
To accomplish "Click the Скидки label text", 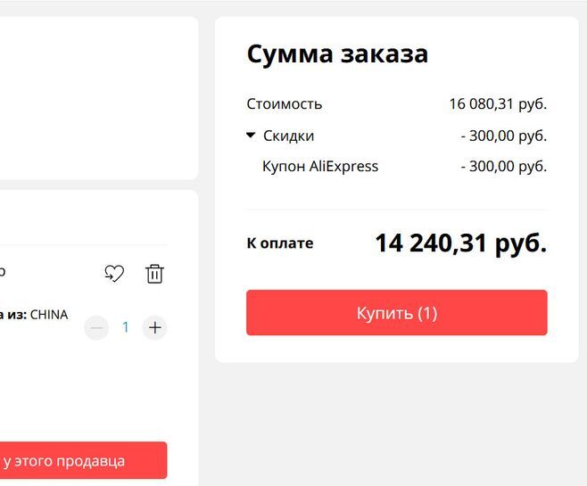I will tap(288, 136).
